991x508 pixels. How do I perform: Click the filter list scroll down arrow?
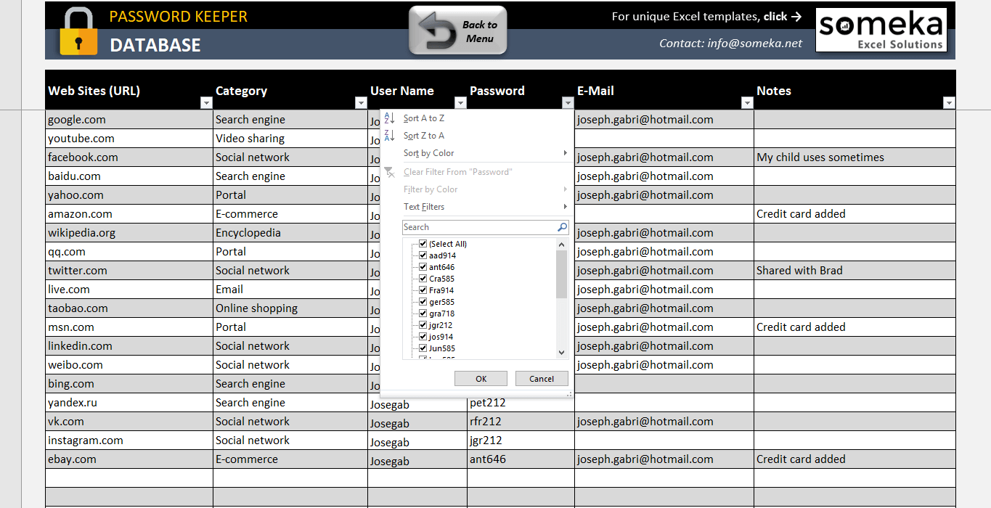point(561,352)
